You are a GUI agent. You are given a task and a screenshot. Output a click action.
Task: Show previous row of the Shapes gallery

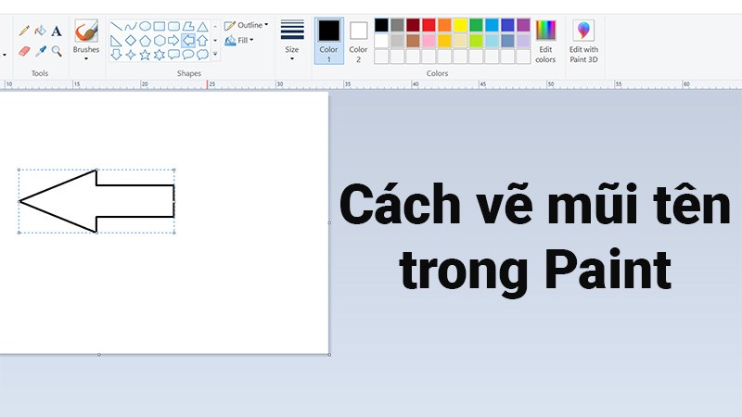click(215, 26)
